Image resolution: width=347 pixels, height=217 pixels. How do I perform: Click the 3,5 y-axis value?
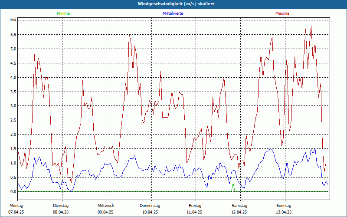pos(13,92)
